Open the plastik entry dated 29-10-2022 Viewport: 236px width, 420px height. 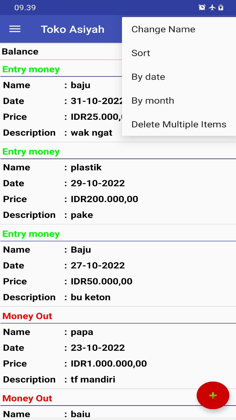118,191
